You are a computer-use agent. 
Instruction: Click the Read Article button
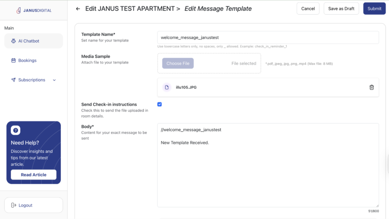coord(34,175)
